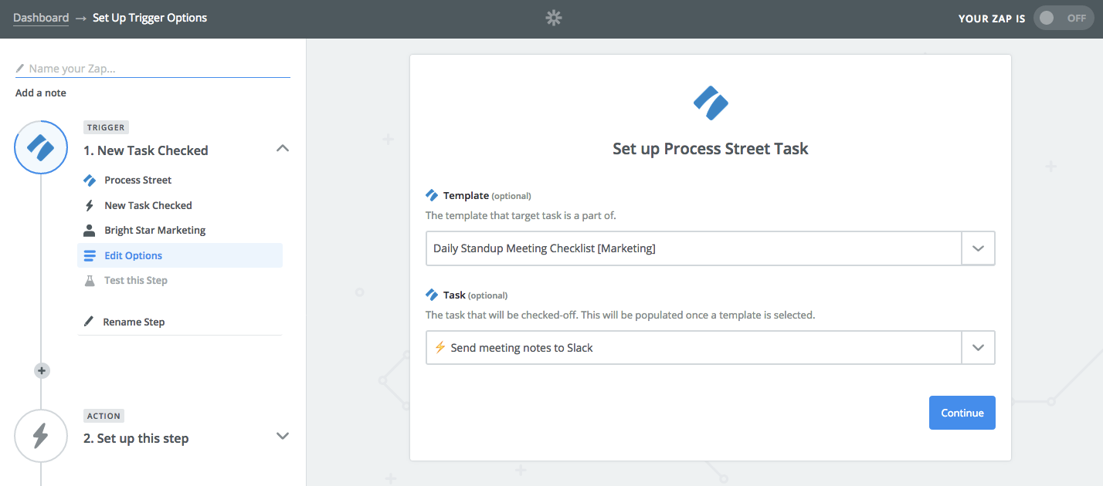Collapse the New Task Checked step chevron
Viewport: 1103px width, 486px height.
pos(283,148)
